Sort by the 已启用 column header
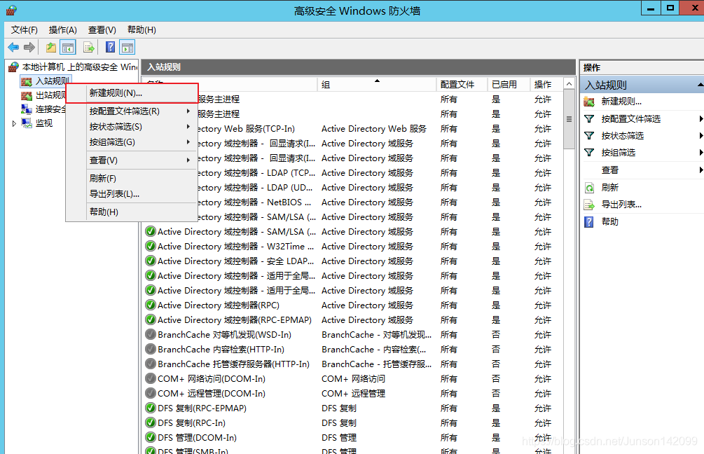Screen dimensions: 704x454 (x=509, y=84)
